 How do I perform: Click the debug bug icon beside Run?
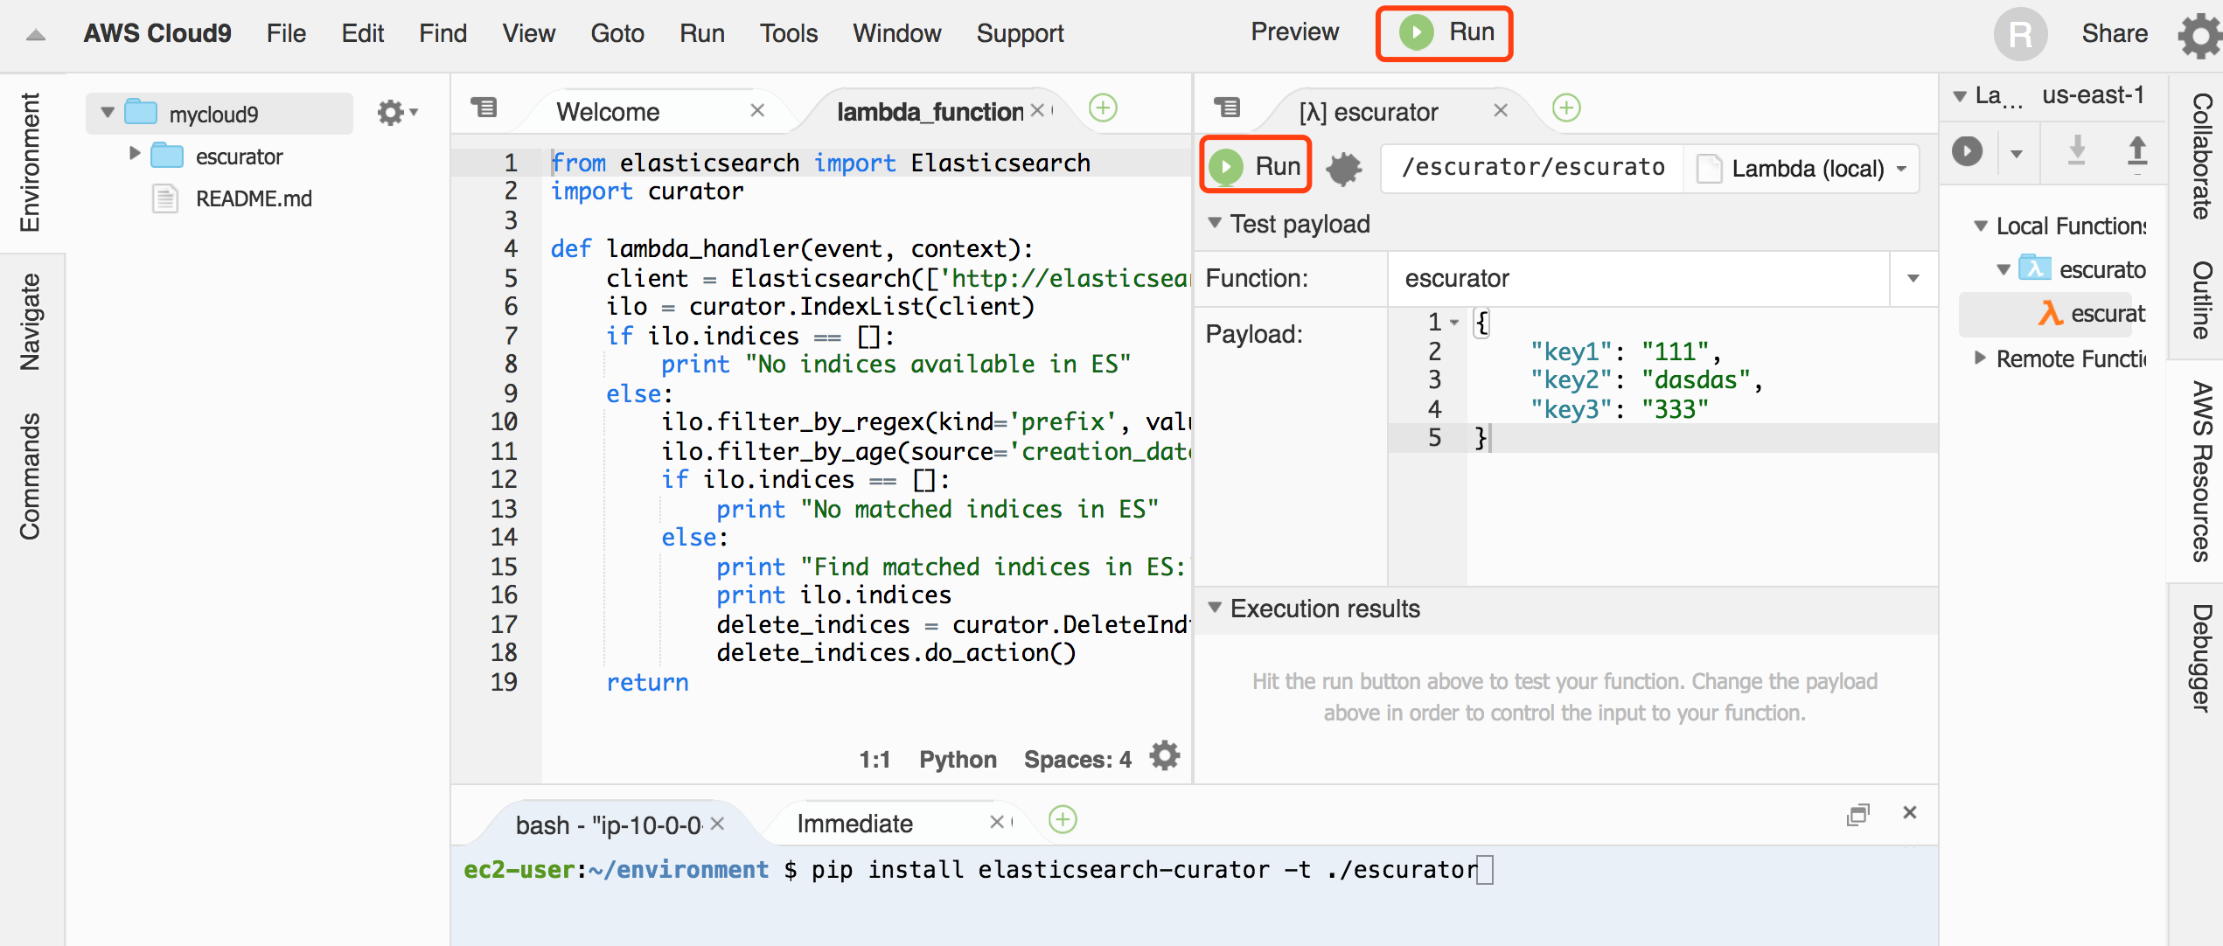(x=1343, y=168)
